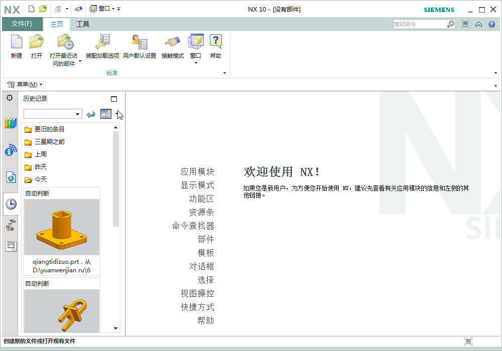Open the 菜单(M) menu
This screenshot has width=502, height=351.
pyautogui.click(x=25, y=84)
